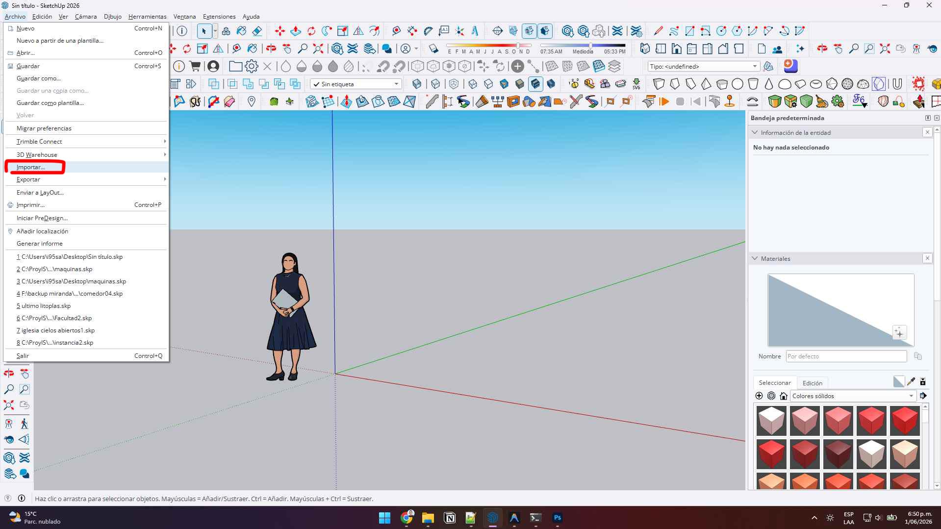The width and height of the screenshot is (941, 529).
Task: Select the pencil Line tool
Action: pos(658,31)
